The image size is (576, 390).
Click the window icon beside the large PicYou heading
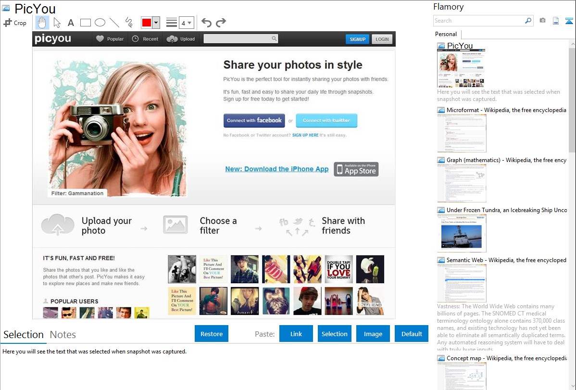(x=6, y=8)
